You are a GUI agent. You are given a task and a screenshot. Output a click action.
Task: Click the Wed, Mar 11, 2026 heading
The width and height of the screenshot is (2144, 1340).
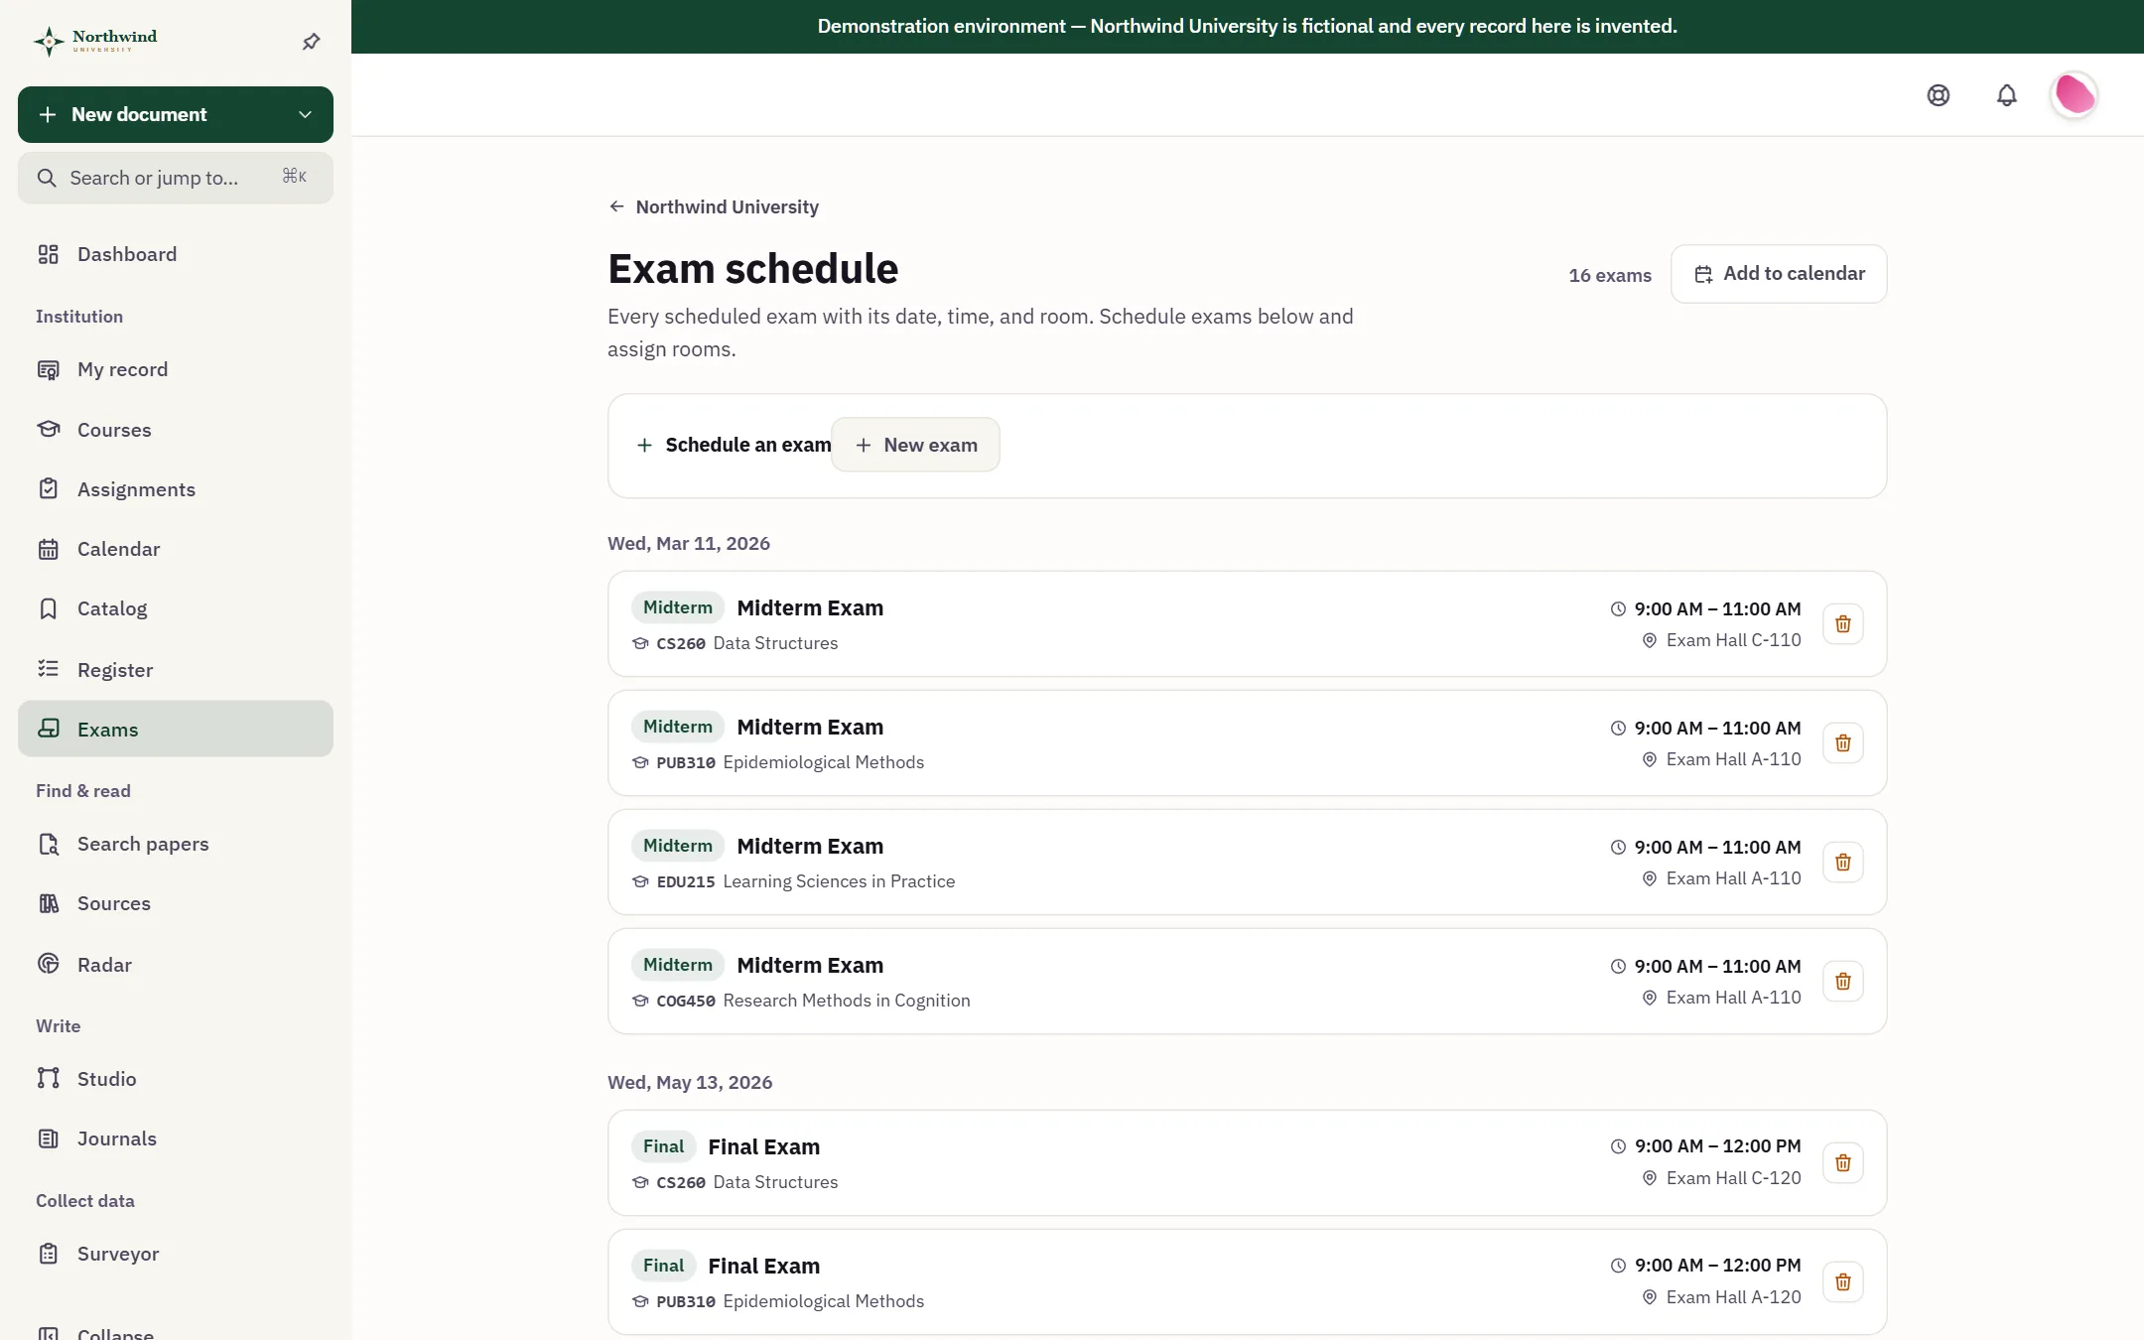tap(689, 543)
